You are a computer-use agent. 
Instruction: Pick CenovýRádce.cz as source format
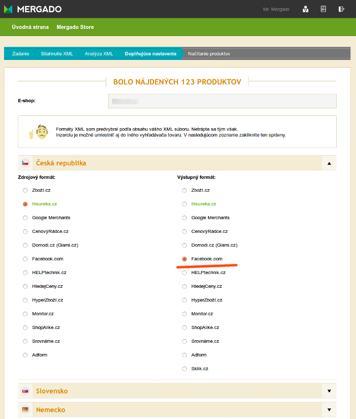point(25,231)
